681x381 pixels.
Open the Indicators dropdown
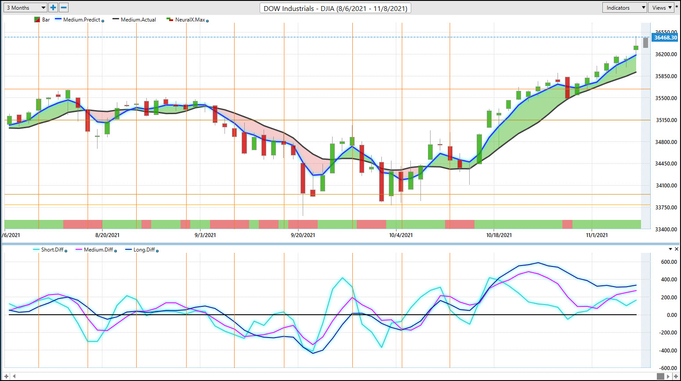(624, 7)
